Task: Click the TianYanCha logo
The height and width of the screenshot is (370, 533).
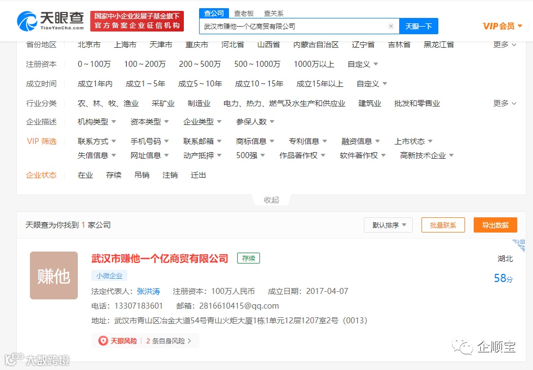Action: pos(50,21)
